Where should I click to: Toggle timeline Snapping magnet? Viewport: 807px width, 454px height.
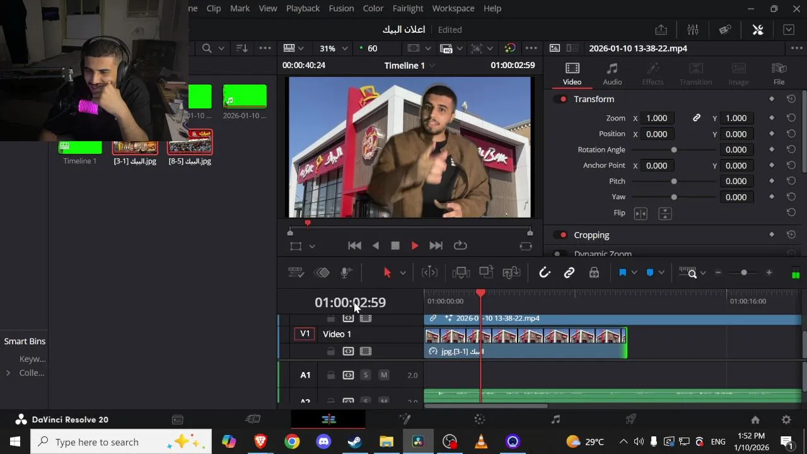[545, 272]
